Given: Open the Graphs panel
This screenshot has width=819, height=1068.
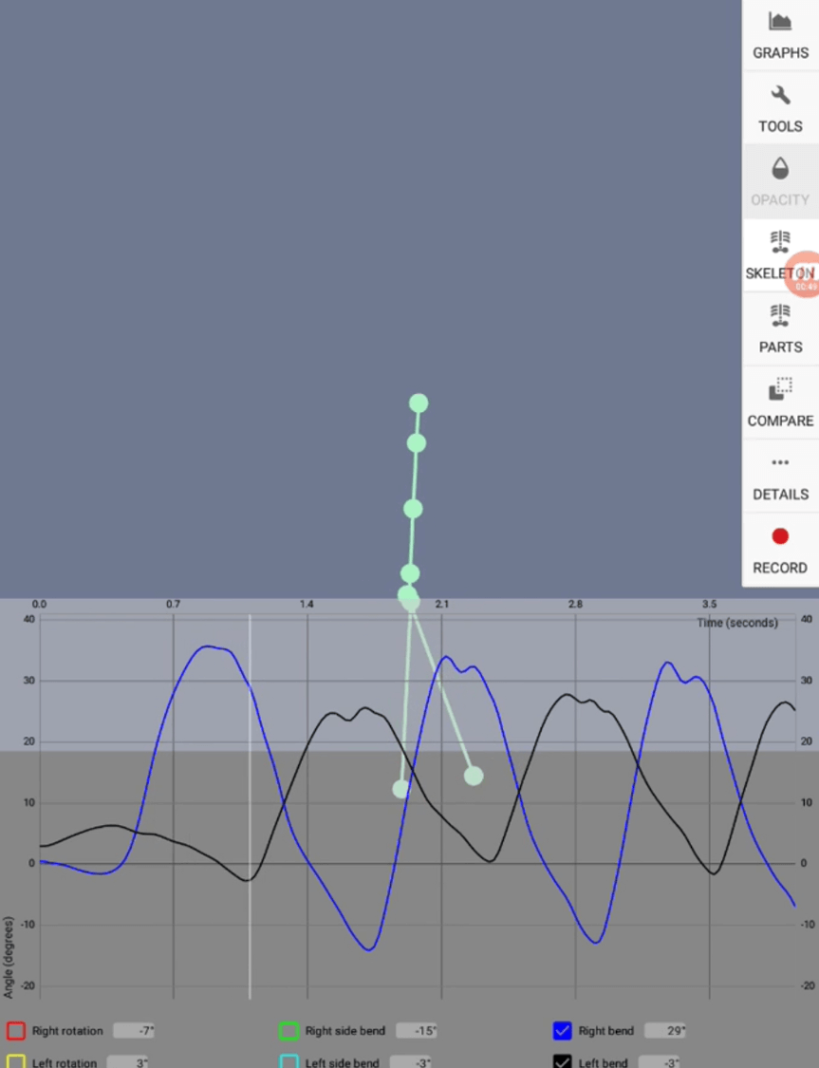Looking at the screenshot, I should pos(780,34).
